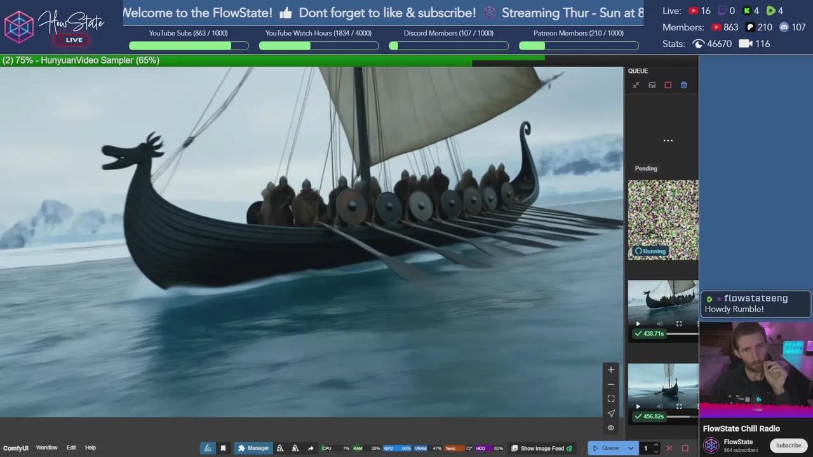
Task: Click the fit-to-view icon on the canvas
Action: [610, 398]
